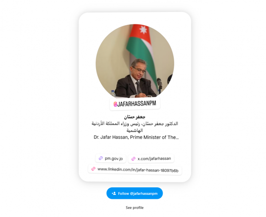266x217 pixels.
Task: Click the circular profile photo
Action: point(135,61)
